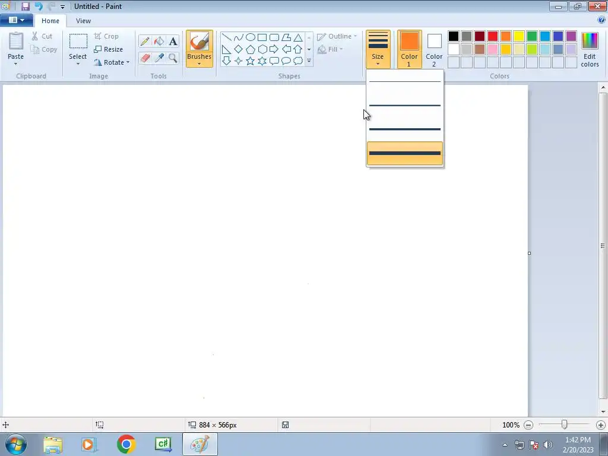Open File Explorer from the taskbar
This screenshot has height=456, width=608.
pos(53,444)
